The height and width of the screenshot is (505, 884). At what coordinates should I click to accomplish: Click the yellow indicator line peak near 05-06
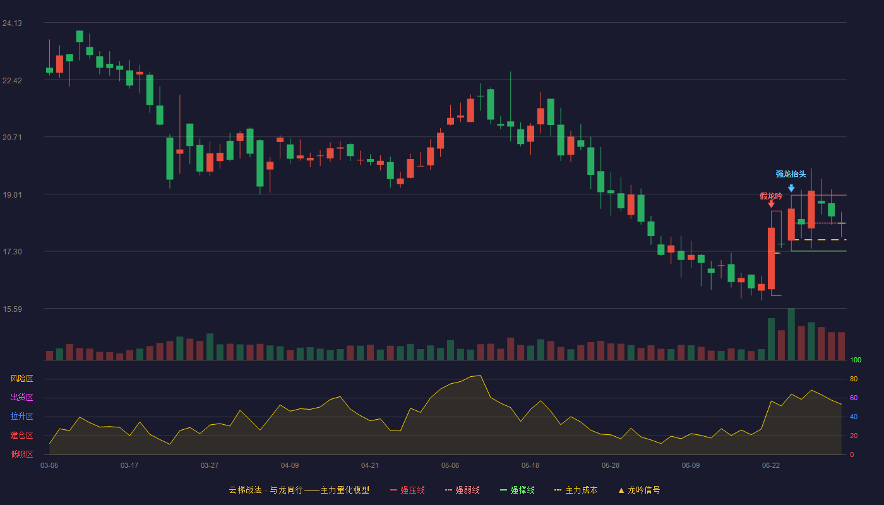[481, 376]
